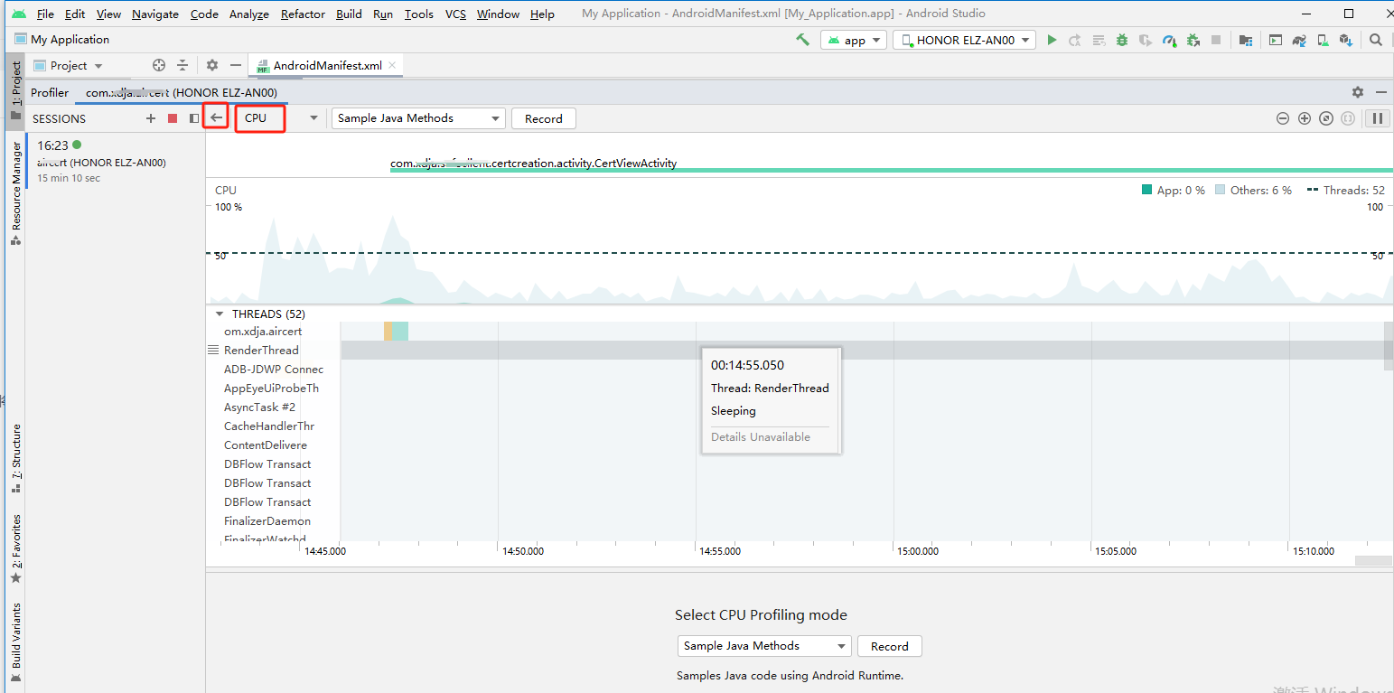Toggle Resource Manager side panel
Screen dimensions: 1394x693
(x=15, y=193)
